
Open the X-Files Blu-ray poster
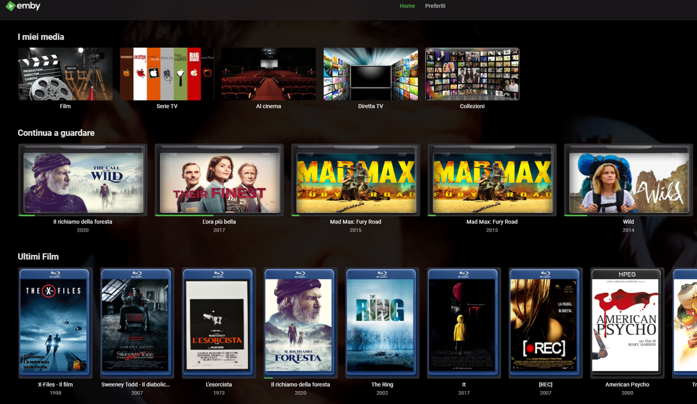click(x=55, y=323)
